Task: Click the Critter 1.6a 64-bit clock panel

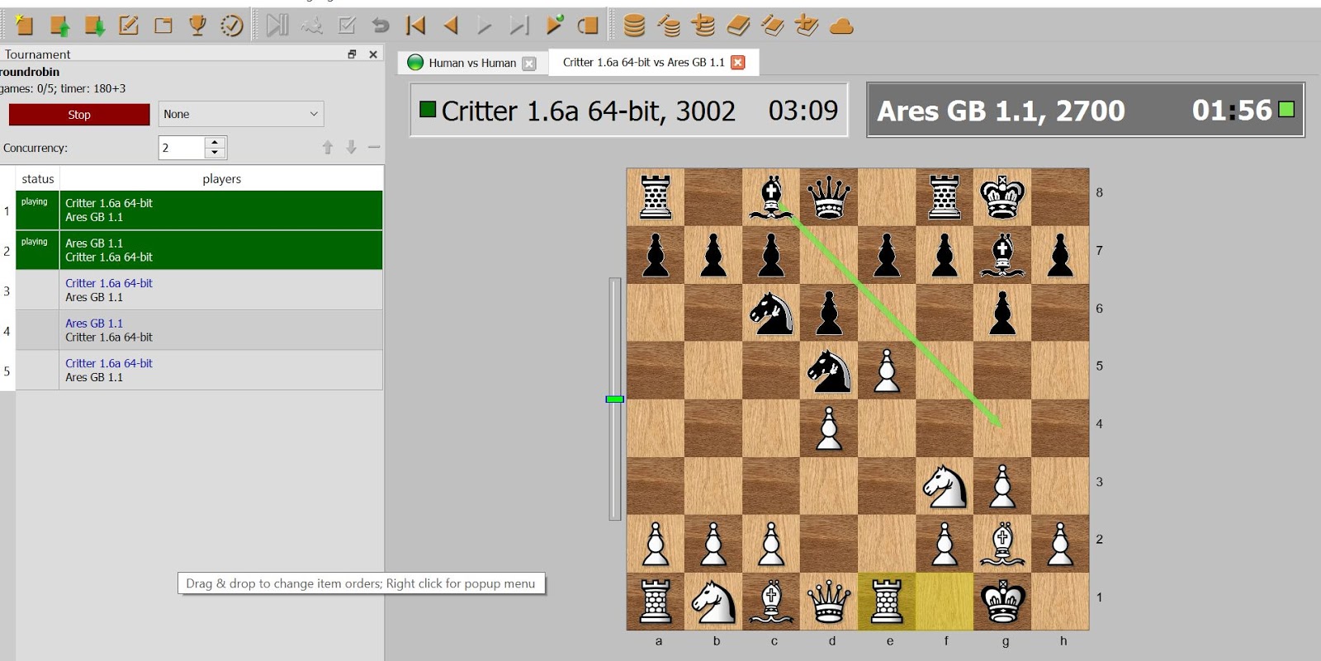Action: coord(628,110)
